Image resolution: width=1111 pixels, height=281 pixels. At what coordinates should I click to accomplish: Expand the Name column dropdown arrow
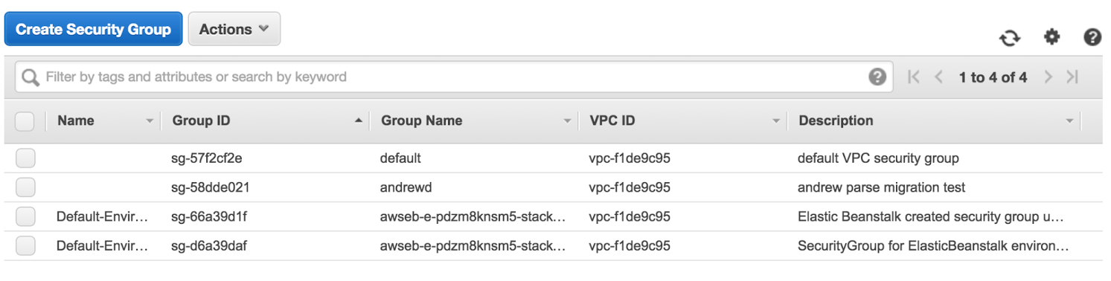(x=150, y=121)
